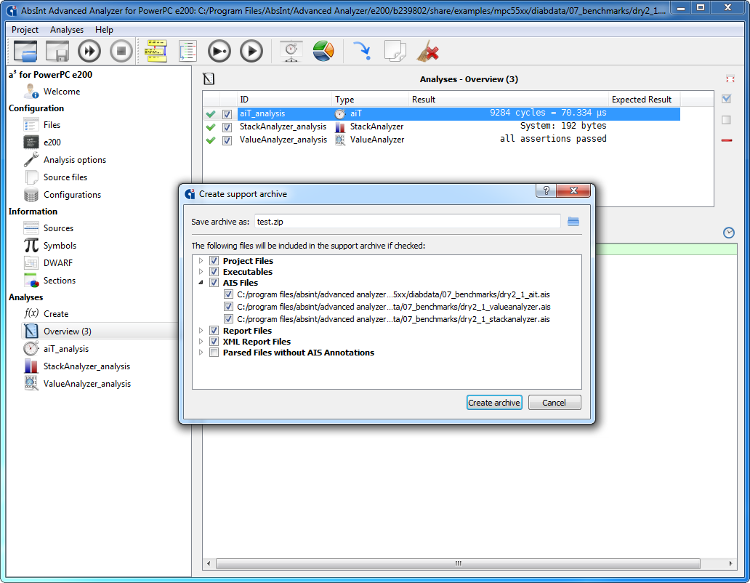Click dialog help question mark button
750x583 pixels.
coord(547,190)
